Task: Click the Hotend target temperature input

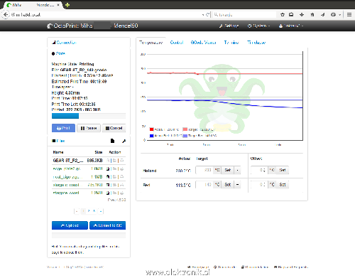Action: (x=204, y=170)
